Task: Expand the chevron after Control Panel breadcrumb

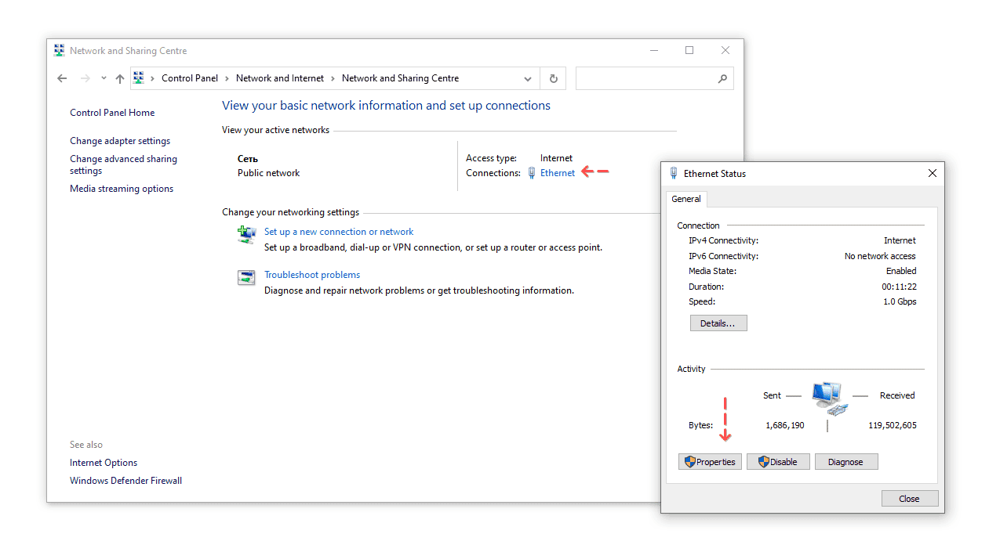Action: point(227,78)
